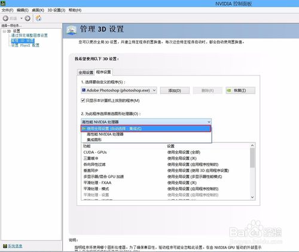Click the NVIDIA icon on the 恢复 button
The image size is (299, 252).
pos(229,90)
